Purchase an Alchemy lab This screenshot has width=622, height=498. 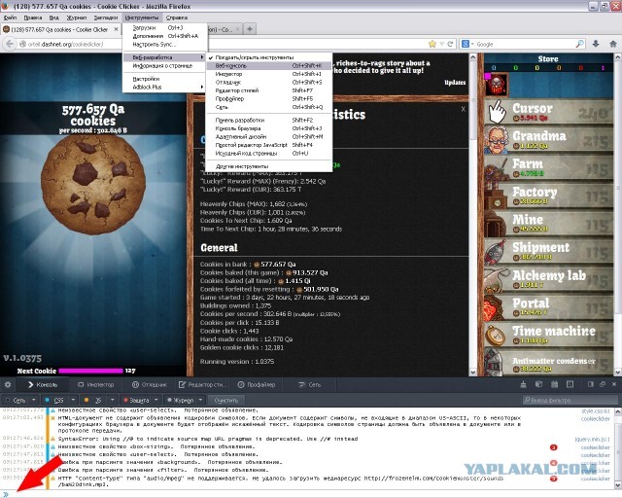(548, 279)
